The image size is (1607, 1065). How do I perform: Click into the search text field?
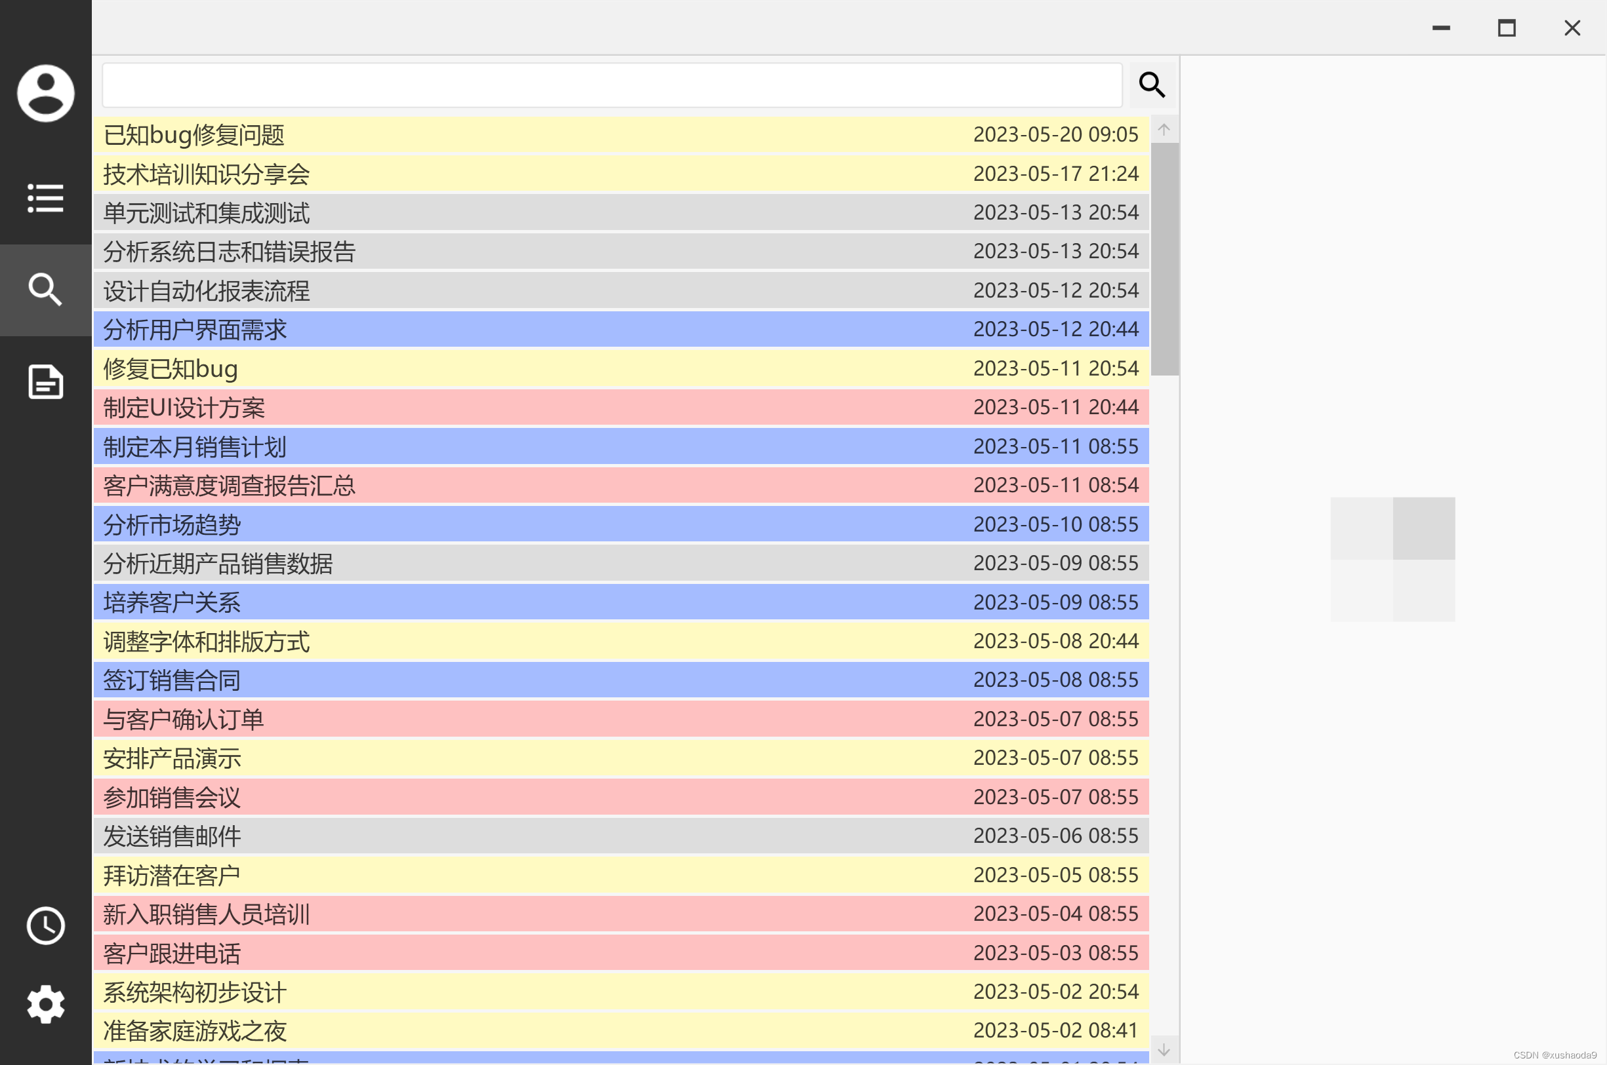[612, 85]
